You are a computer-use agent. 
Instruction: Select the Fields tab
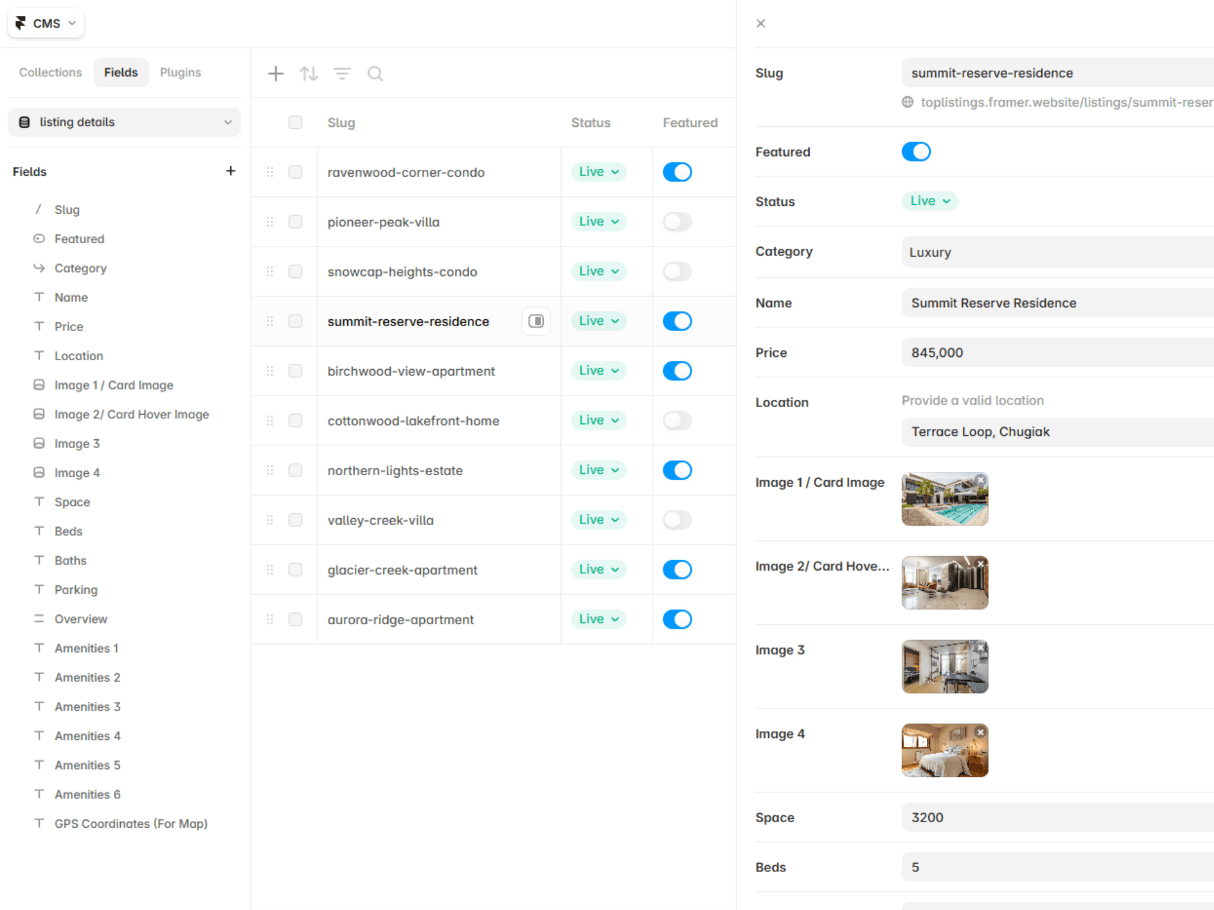click(121, 73)
